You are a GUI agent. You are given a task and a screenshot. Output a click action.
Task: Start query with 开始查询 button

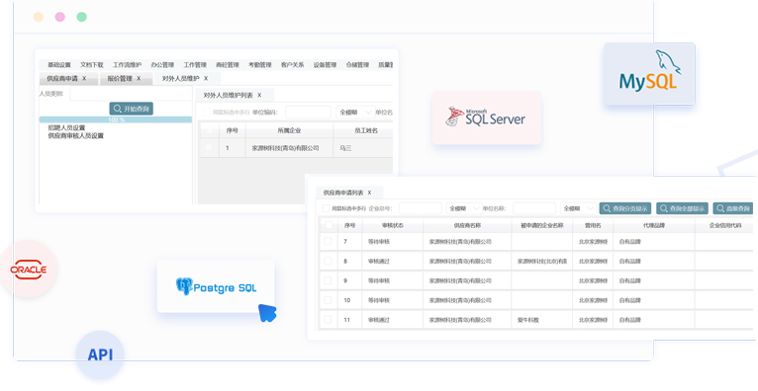(132, 109)
